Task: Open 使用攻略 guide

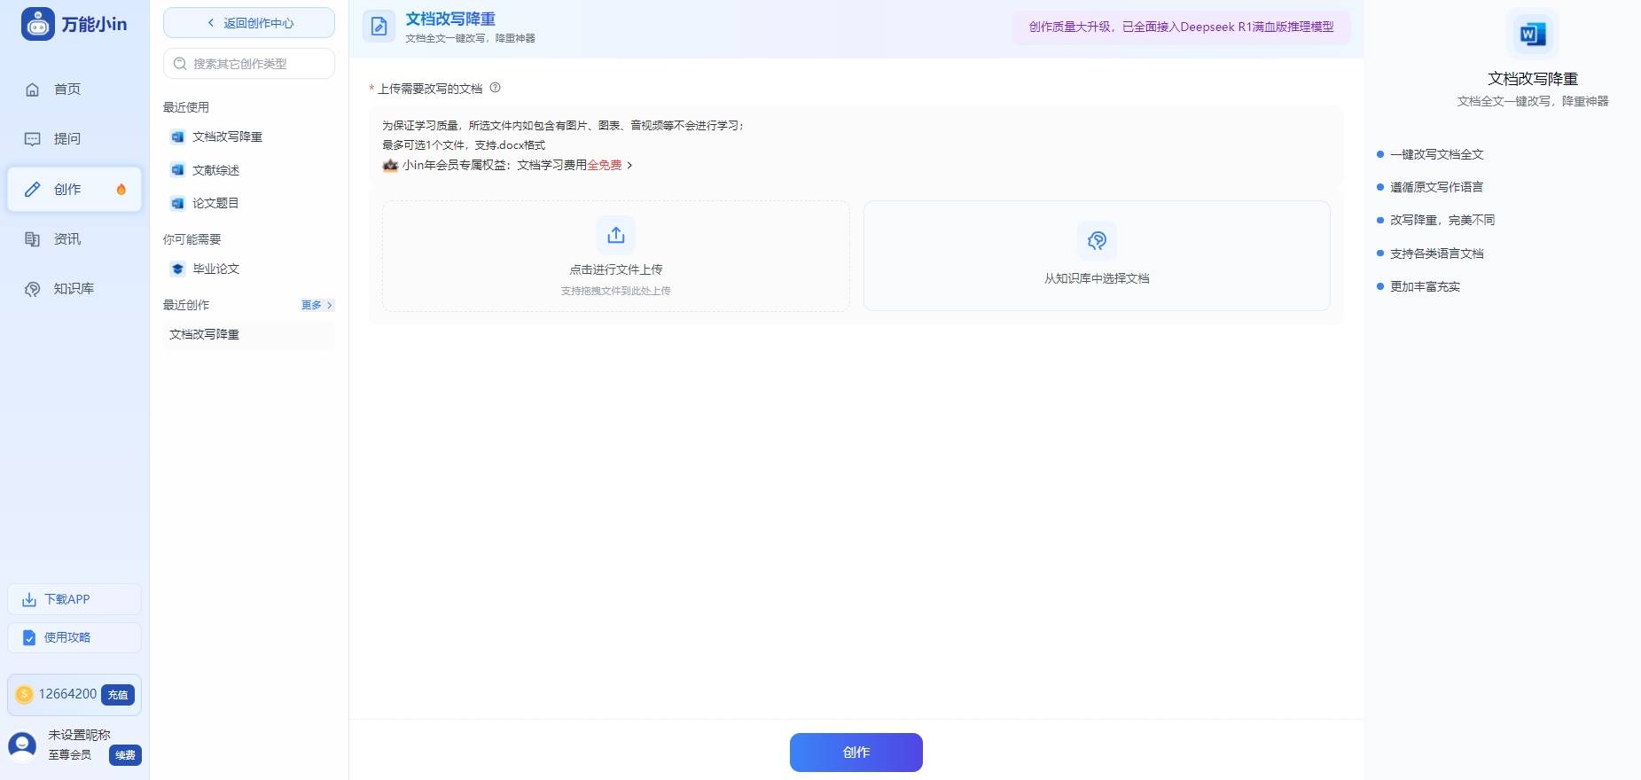Action: coord(74,637)
